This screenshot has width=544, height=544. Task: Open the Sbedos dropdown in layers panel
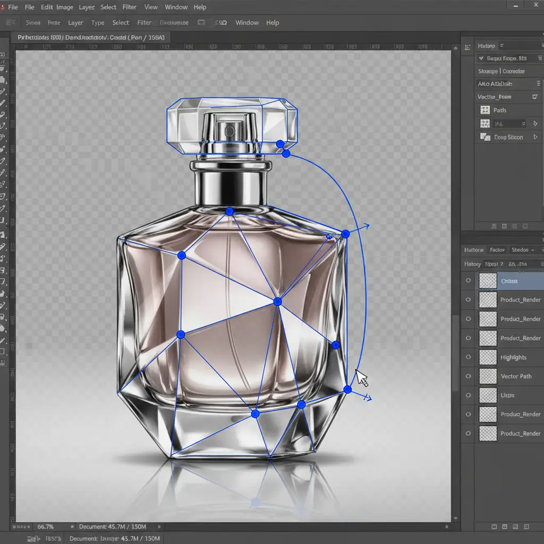(x=523, y=250)
